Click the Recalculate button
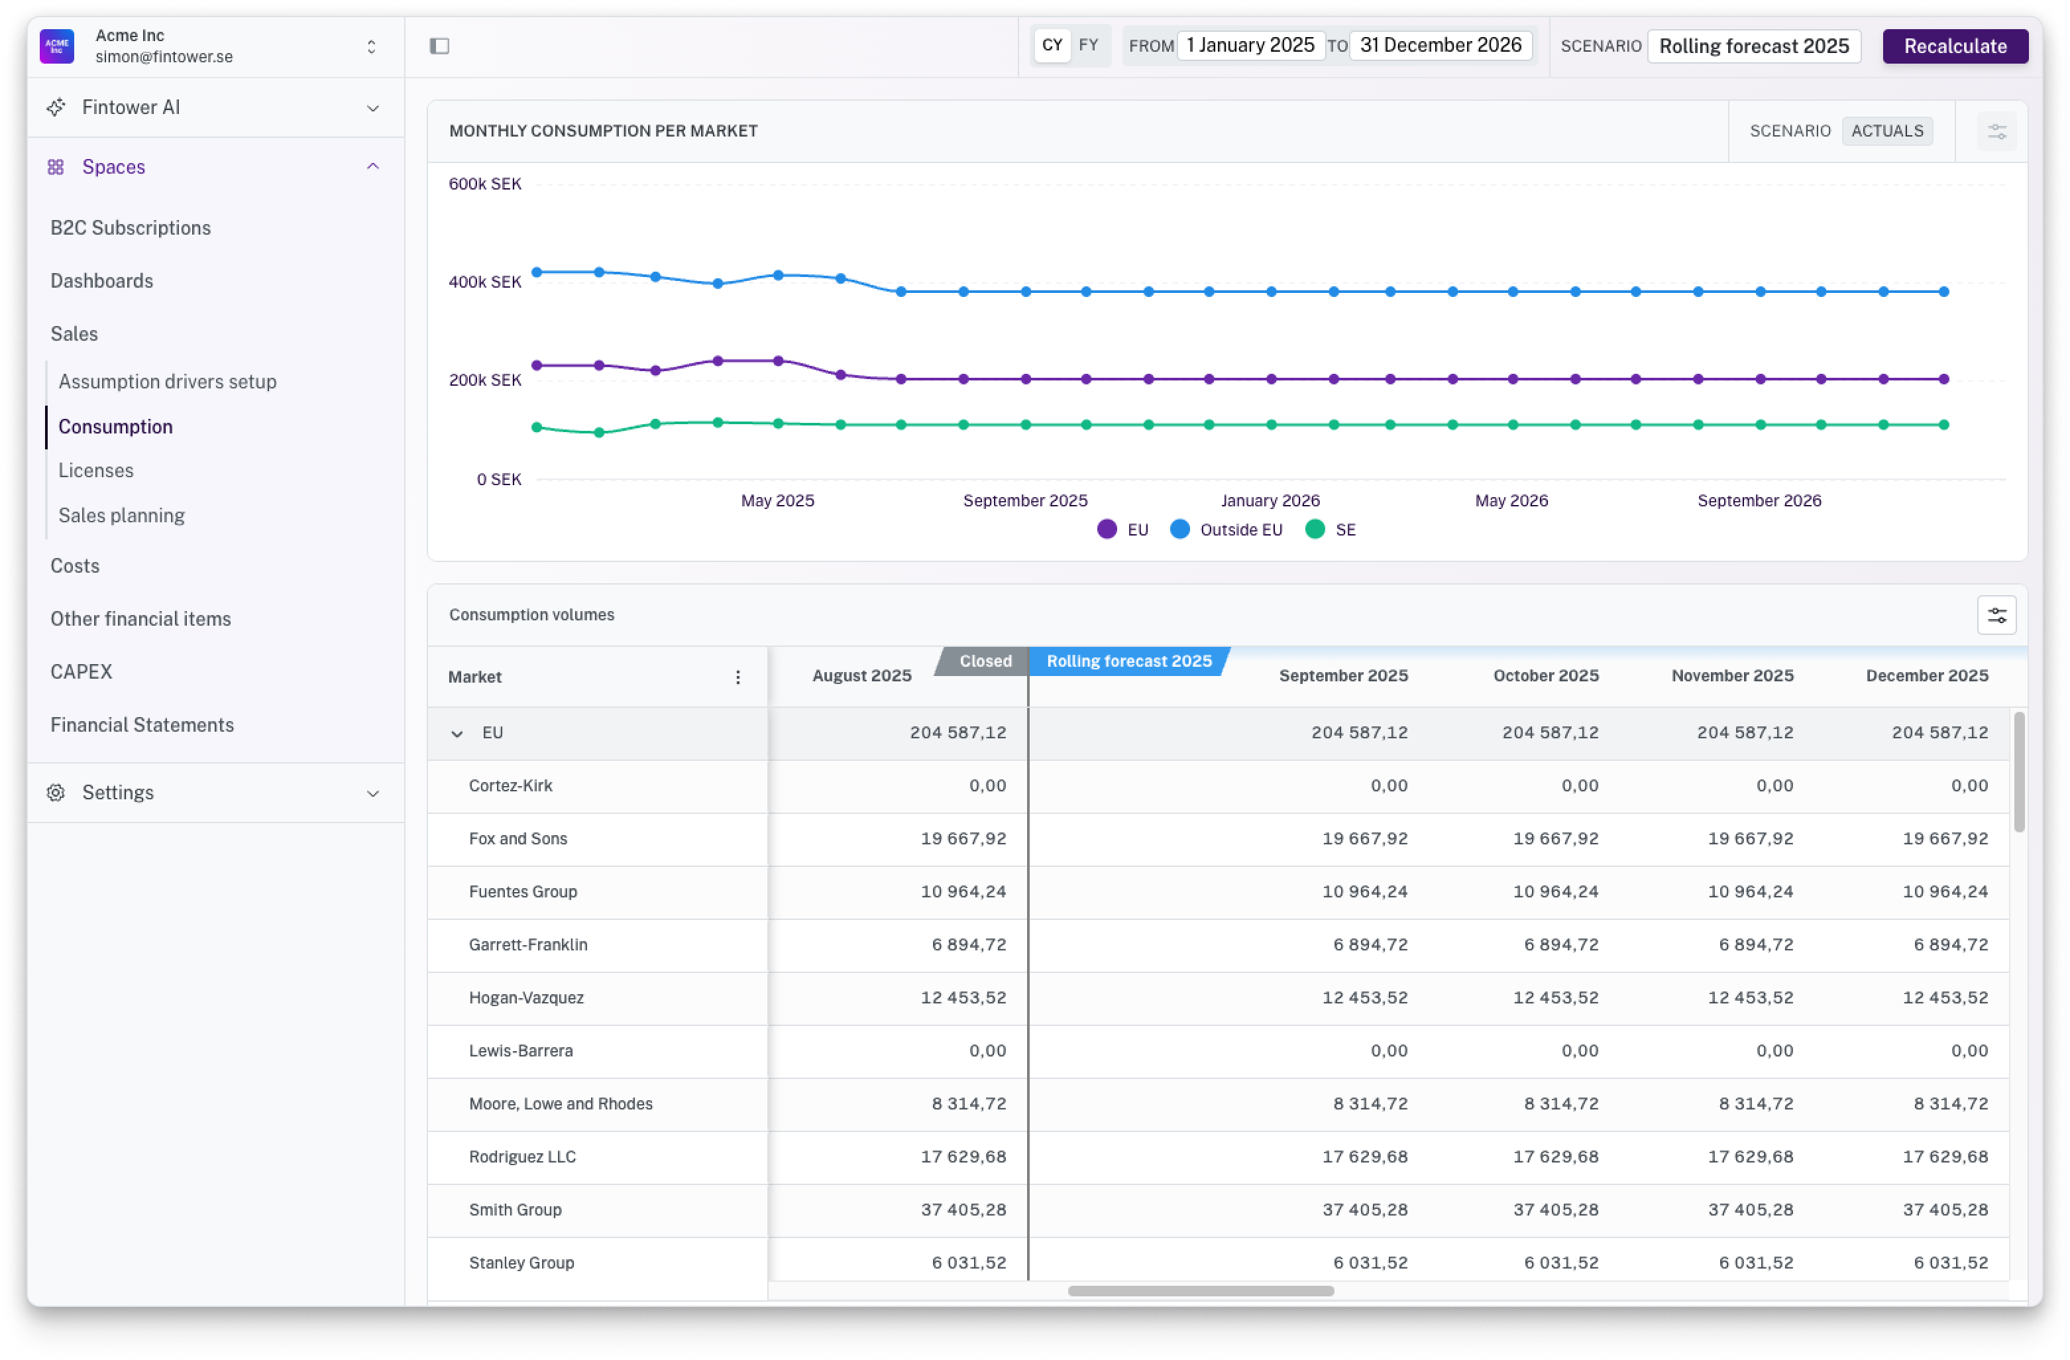The image size is (2070, 1360). [1954, 46]
